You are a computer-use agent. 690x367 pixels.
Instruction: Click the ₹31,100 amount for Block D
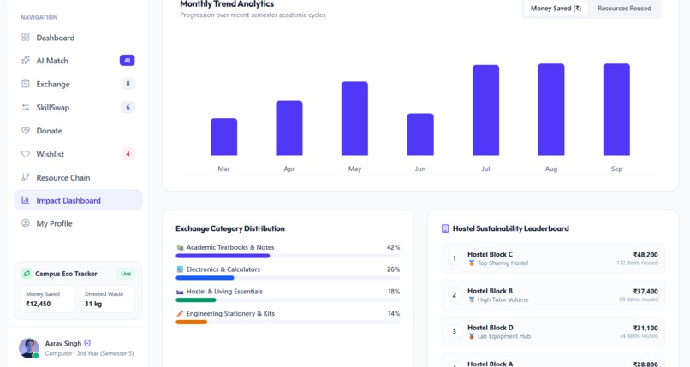tap(645, 328)
